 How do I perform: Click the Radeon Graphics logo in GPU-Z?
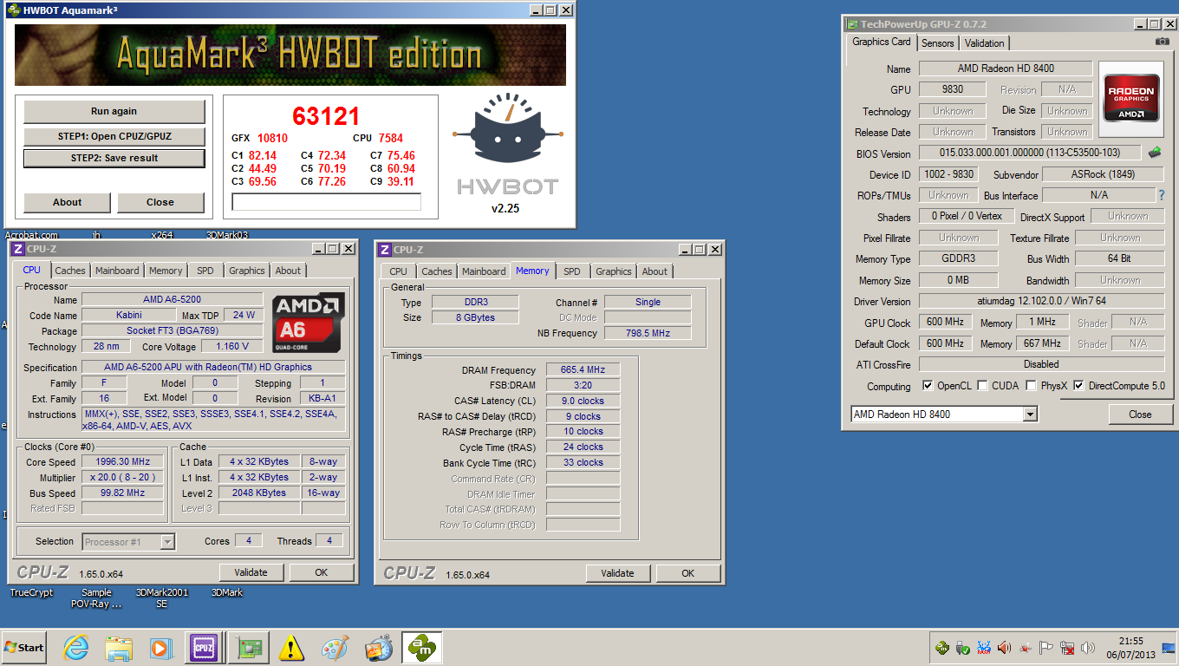pos(1131,99)
